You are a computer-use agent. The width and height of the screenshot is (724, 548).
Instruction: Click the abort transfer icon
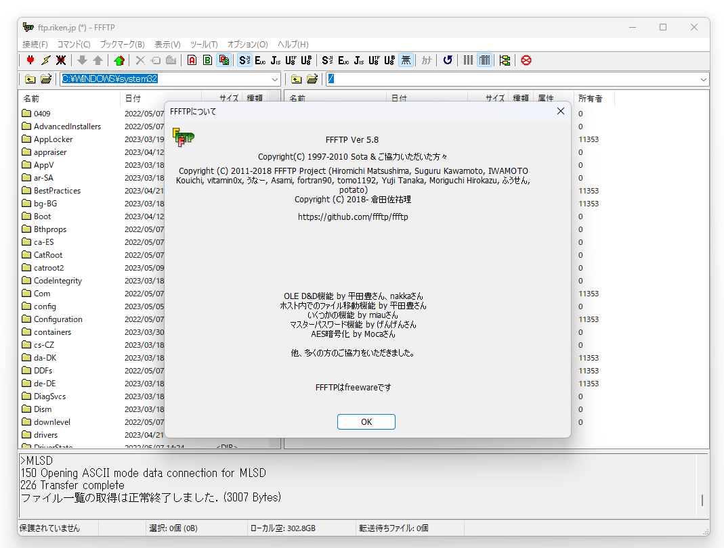(526, 60)
